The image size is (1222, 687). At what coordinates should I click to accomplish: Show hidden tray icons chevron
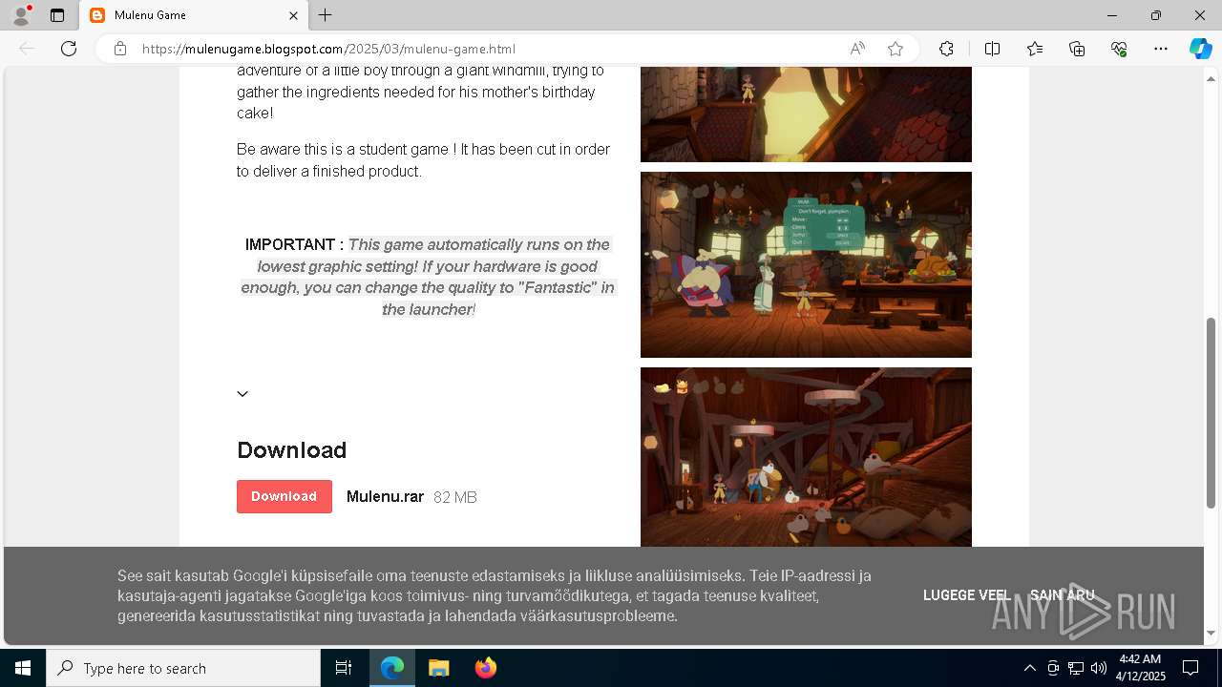[1029, 668]
